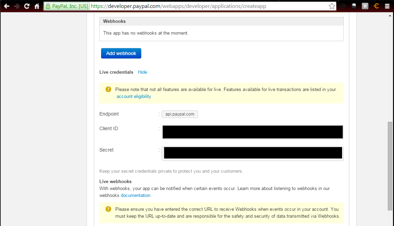The width and height of the screenshot is (394, 226).
Task: Open the webhooks documentation link
Action: click(x=136, y=195)
